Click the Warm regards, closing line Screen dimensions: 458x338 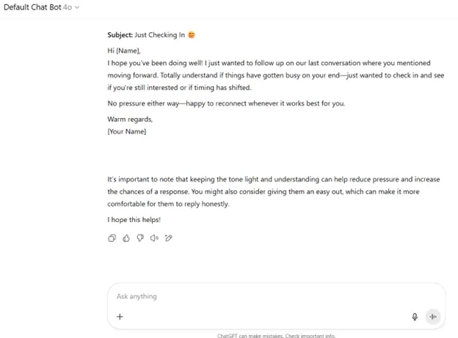(x=130, y=119)
